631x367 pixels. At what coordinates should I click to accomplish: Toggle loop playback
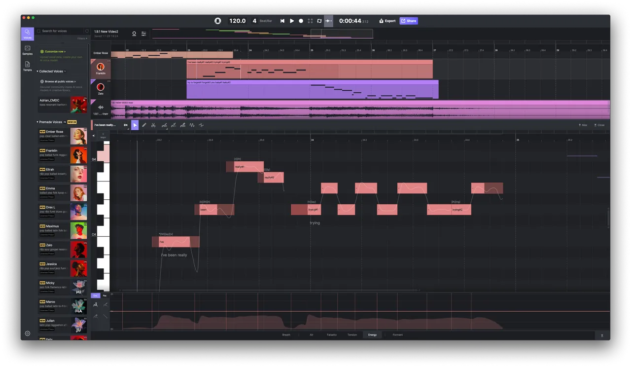319,21
